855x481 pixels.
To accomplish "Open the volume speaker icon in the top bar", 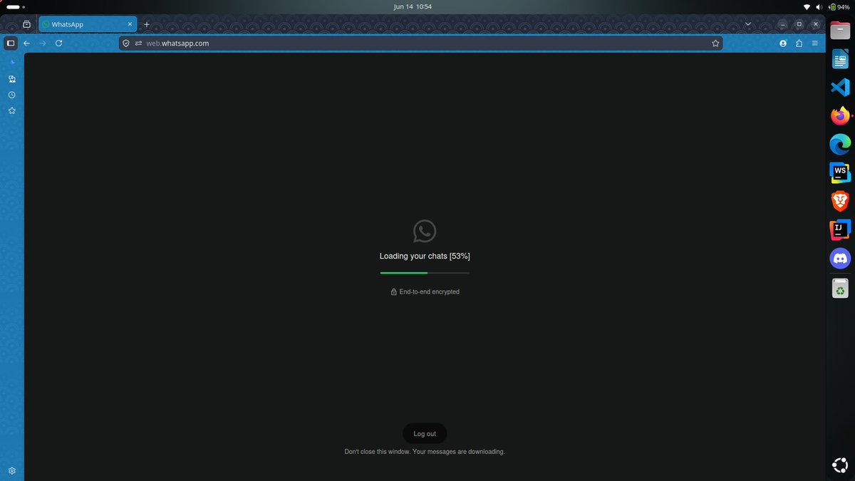I will click(x=819, y=6).
